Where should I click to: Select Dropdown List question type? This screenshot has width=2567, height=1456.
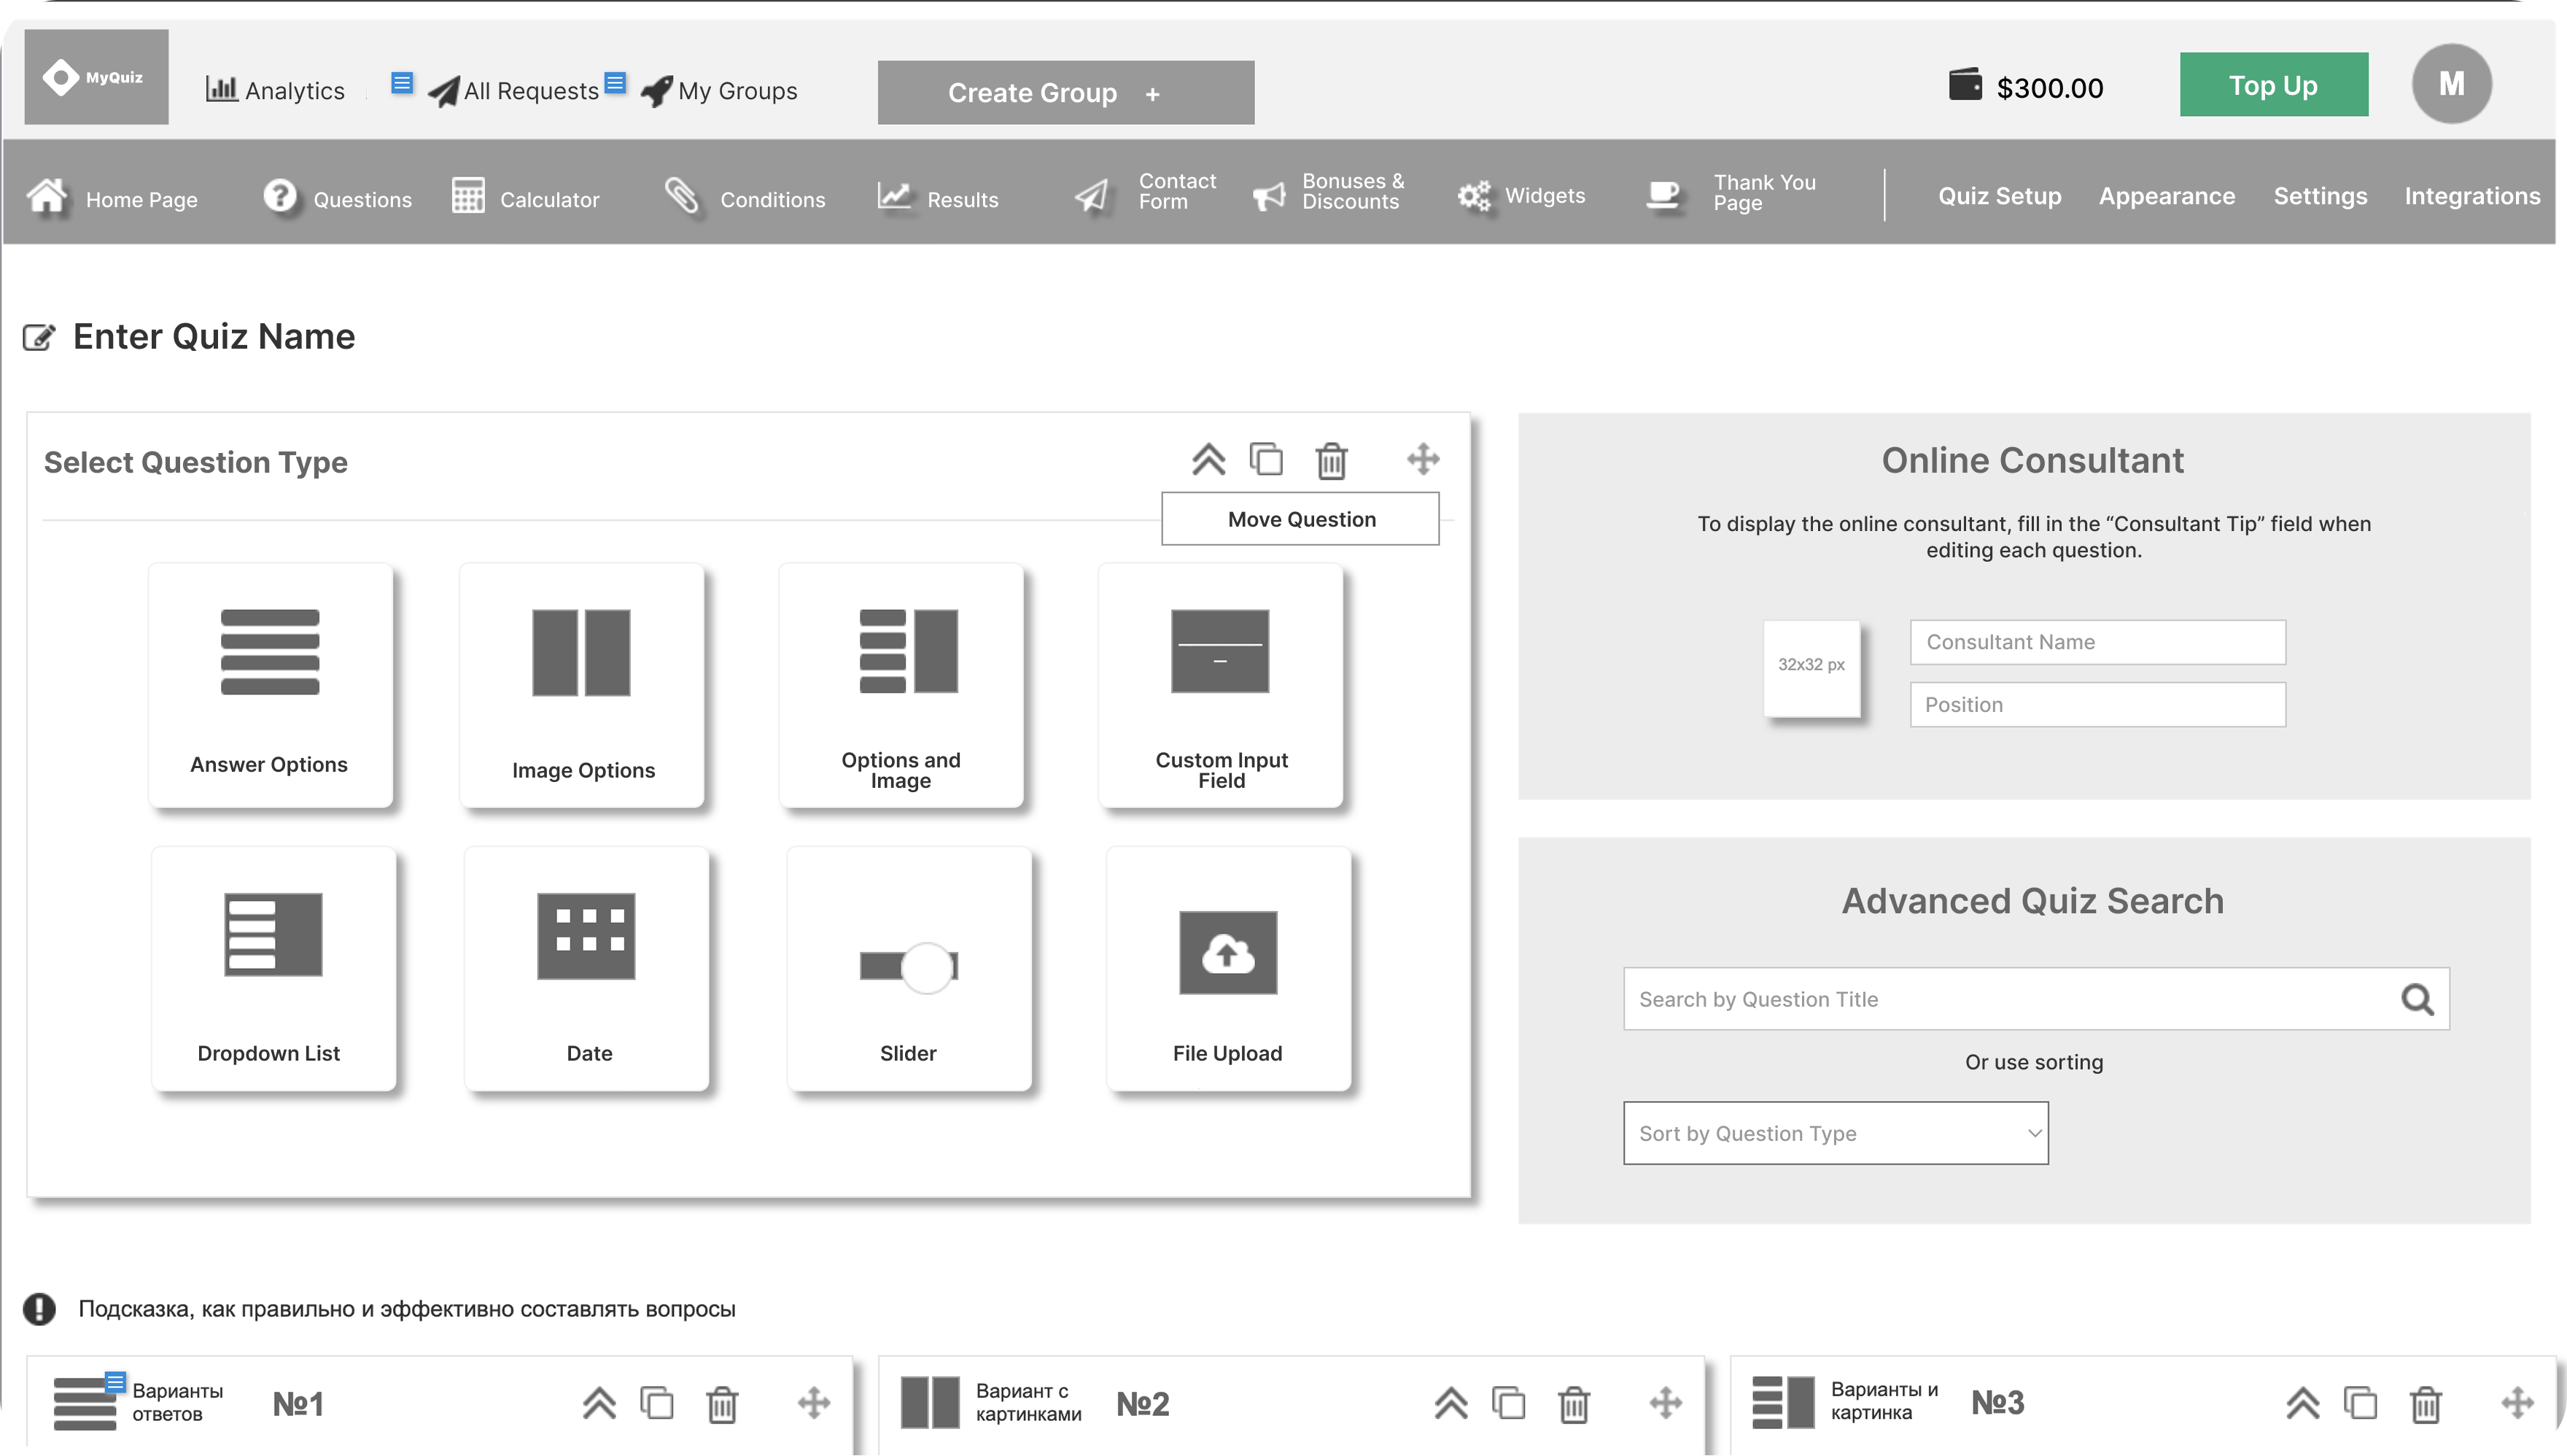pos(273,968)
